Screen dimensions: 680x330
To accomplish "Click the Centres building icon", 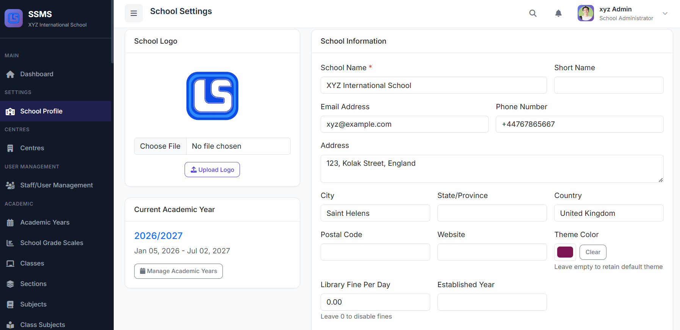I will pyautogui.click(x=10, y=148).
